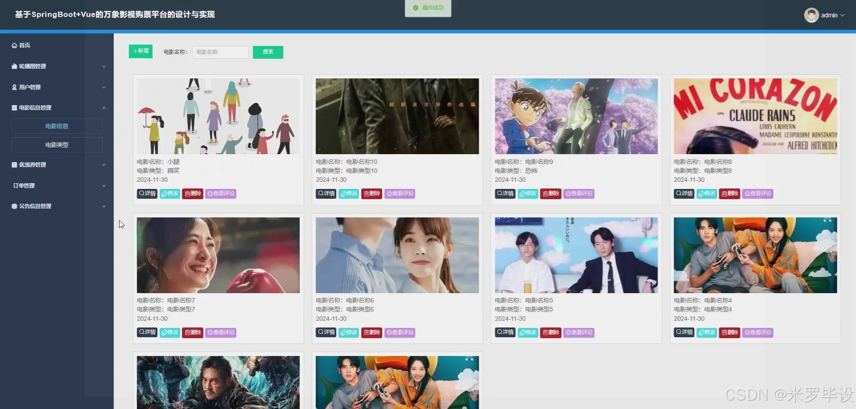Open 查看评论 for movie 小腿
Screen dimensions: 856x409
tap(221, 193)
